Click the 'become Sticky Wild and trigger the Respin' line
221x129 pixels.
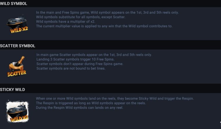[x=115, y=99]
